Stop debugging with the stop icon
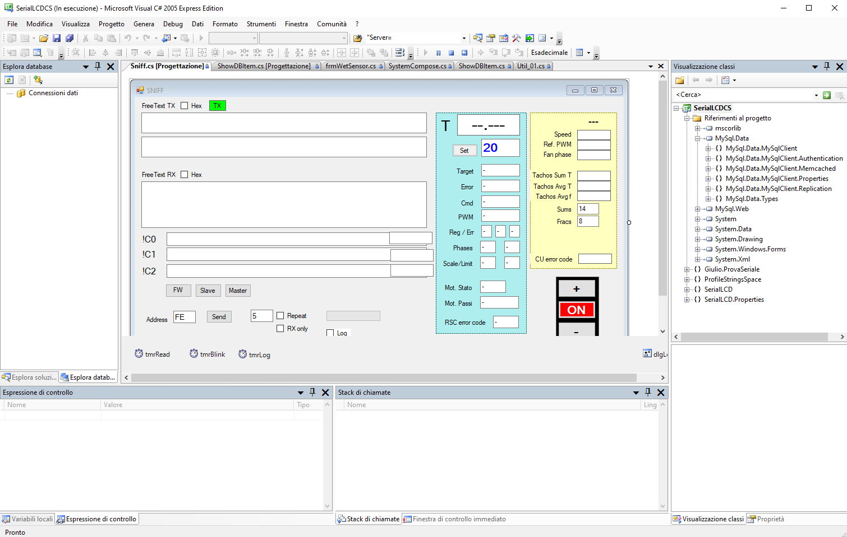This screenshot has height=537, width=847. point(452,53)
